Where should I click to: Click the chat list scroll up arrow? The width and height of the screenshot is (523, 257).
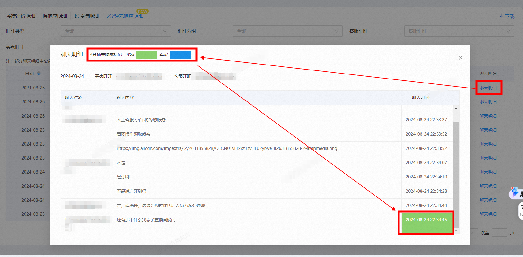tap(456, 109)
